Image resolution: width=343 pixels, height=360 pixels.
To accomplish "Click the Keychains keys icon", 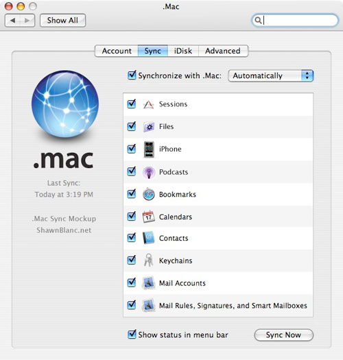I will click(149, 260).
